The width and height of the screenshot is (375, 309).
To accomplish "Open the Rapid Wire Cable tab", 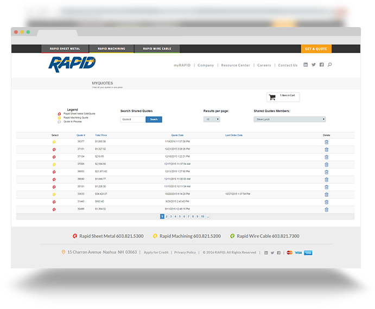I will click(157, 49).
